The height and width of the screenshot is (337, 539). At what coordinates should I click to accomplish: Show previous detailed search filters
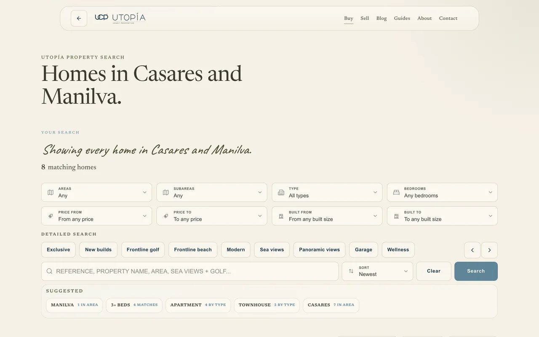tap(472, 250)
